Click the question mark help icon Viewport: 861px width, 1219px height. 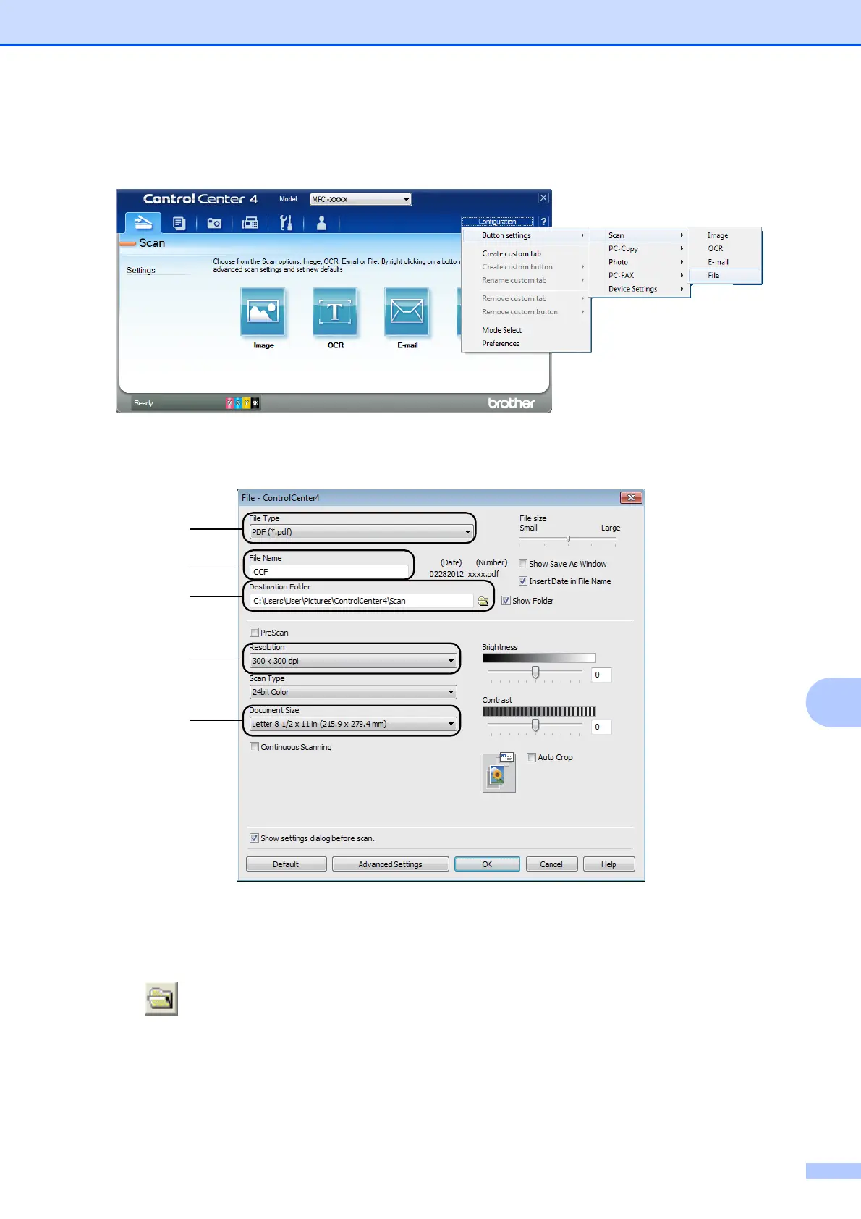[543, 222]
